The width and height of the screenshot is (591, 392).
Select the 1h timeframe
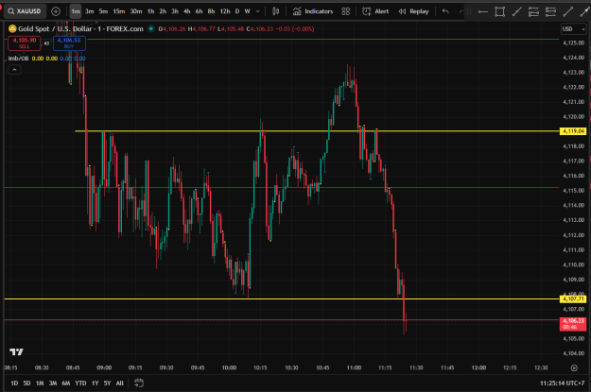point(150,11)
